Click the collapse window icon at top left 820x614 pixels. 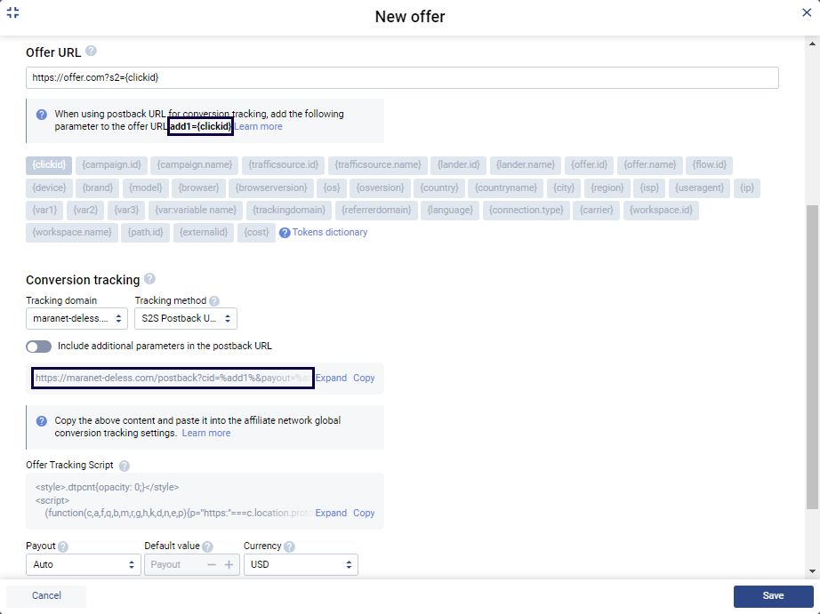pyautogui.click(x=12, y=13)
